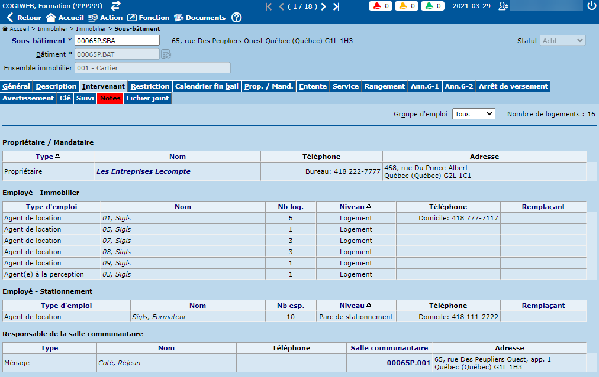Jump to the last record
Viewport: 599px width, 377px height.
pyautogui.click(x=336, y=6)
